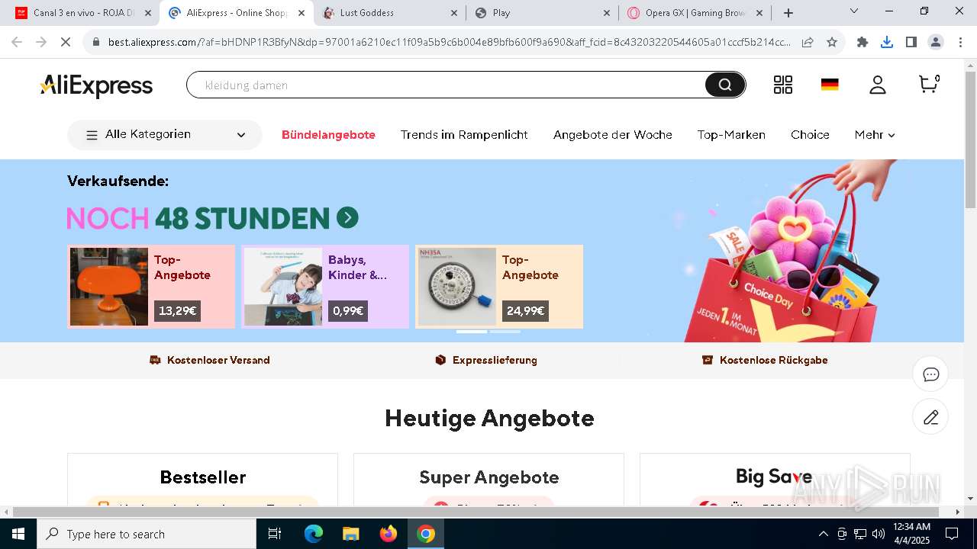Expand the Alle Kategorien dropdown
The width and height of the screenshot is (977, 549).
[x=165, y=135]
